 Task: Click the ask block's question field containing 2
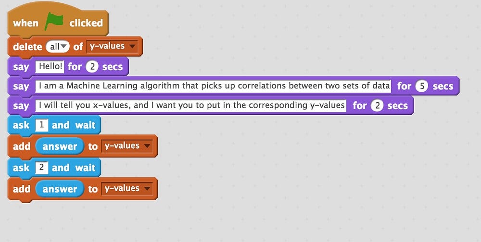41,168
